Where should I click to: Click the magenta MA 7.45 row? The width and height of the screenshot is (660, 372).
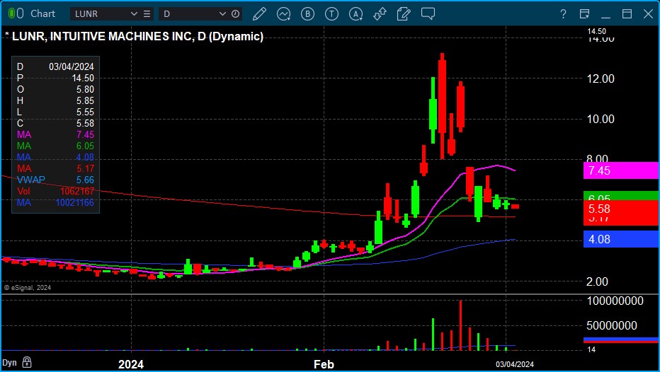(x=55, y=134)
